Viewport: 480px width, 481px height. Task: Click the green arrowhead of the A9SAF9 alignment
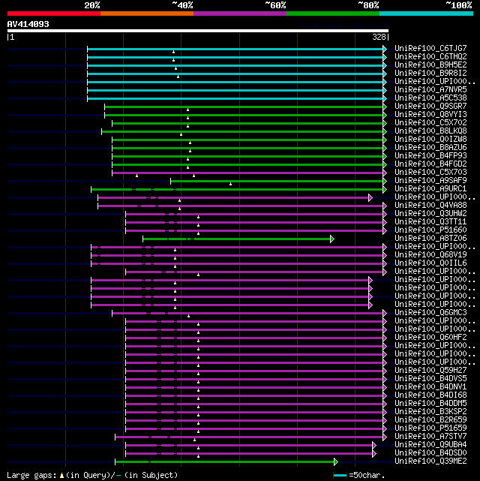(385, 182)
